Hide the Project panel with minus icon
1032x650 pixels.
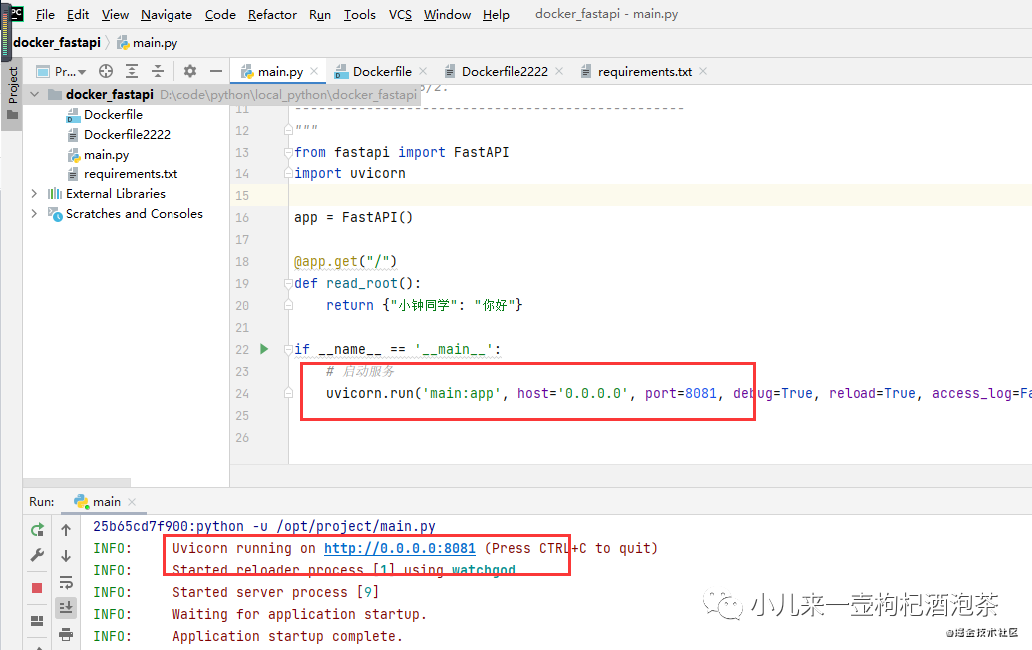click(216, 71)
